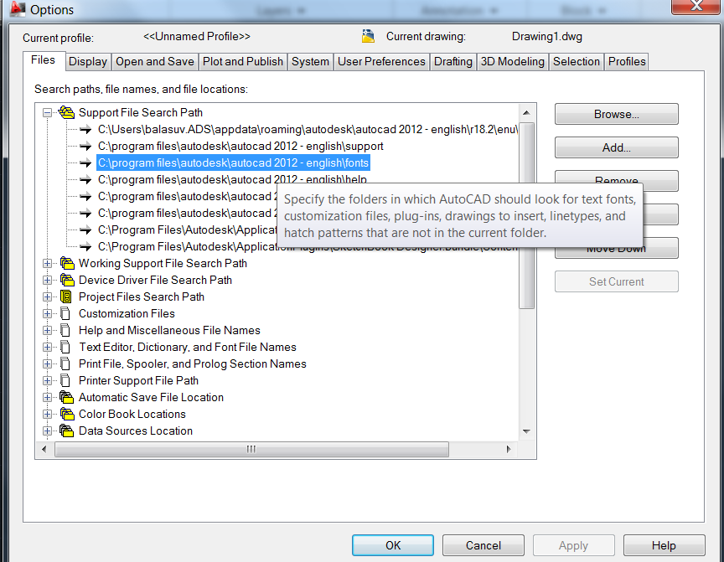Click the Support File Search Path folder icon
This screenshot has width=724, height=562.
pos(66,112)
